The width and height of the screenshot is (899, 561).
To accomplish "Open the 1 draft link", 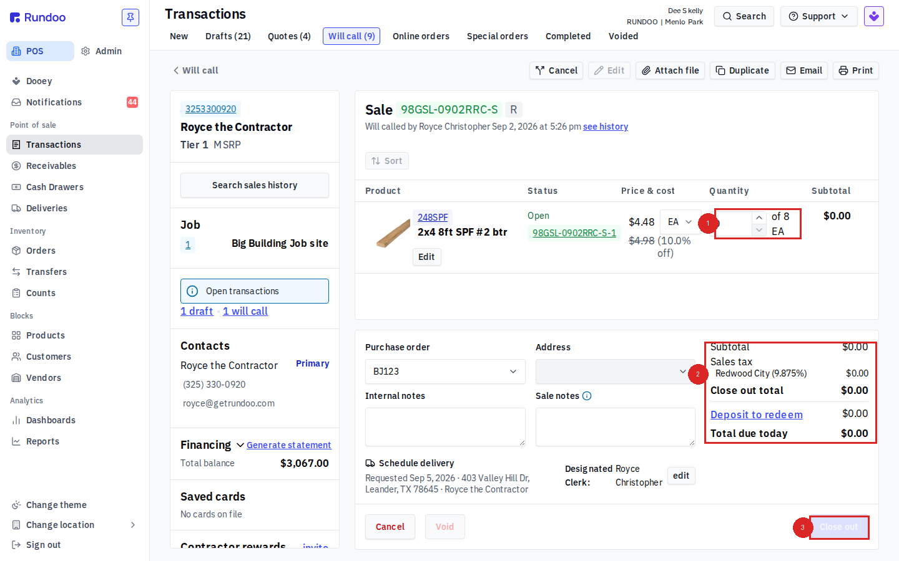I will [197, 311].
